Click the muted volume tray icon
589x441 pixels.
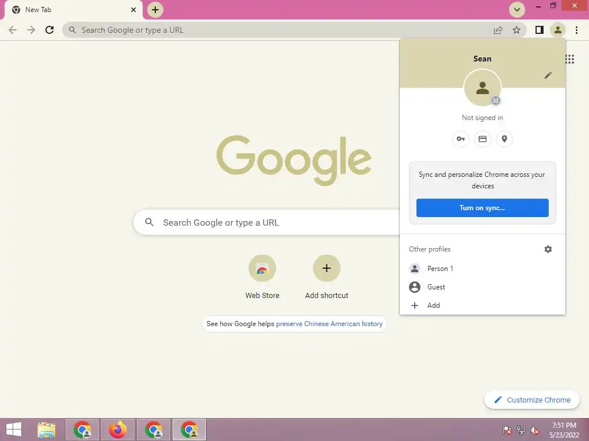point(535,430)
